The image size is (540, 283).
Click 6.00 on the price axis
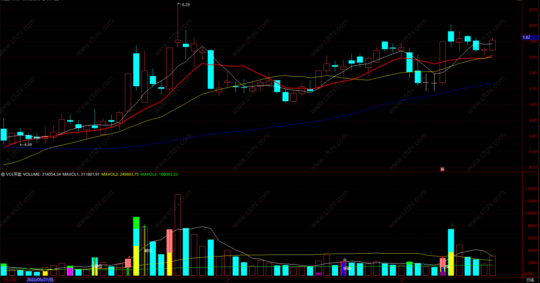pos(533,26)
